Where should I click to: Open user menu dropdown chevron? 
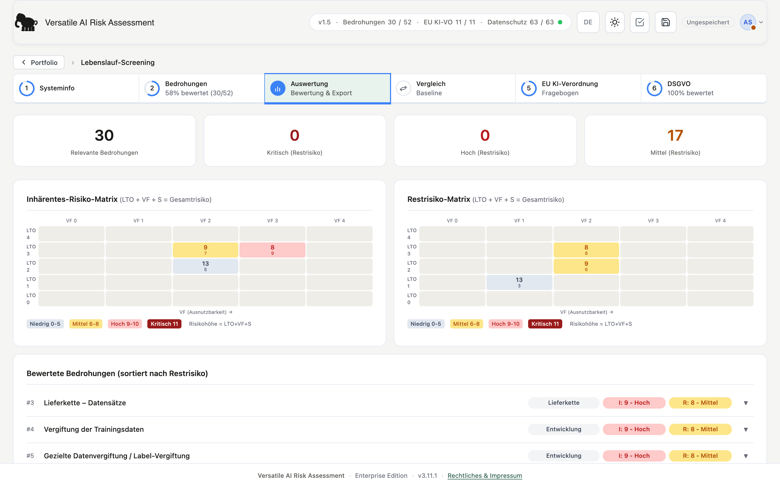(761, 22)
